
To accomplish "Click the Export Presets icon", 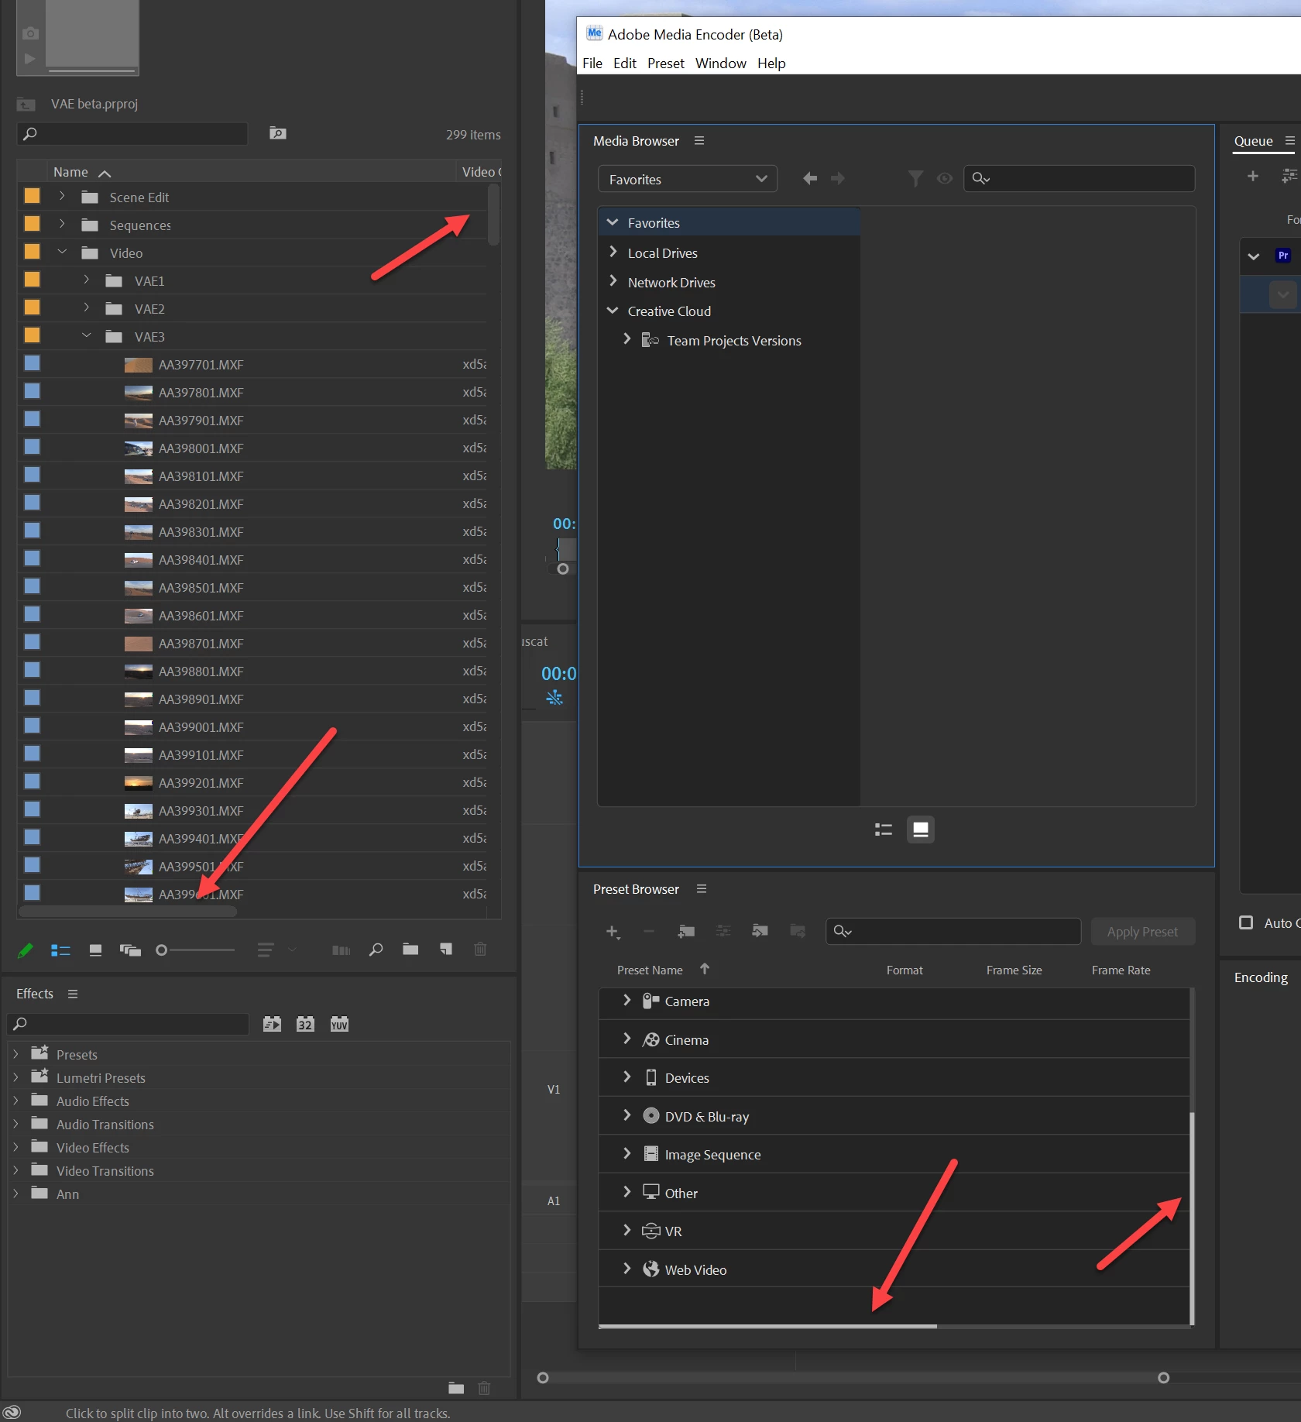I will point(798,932).
